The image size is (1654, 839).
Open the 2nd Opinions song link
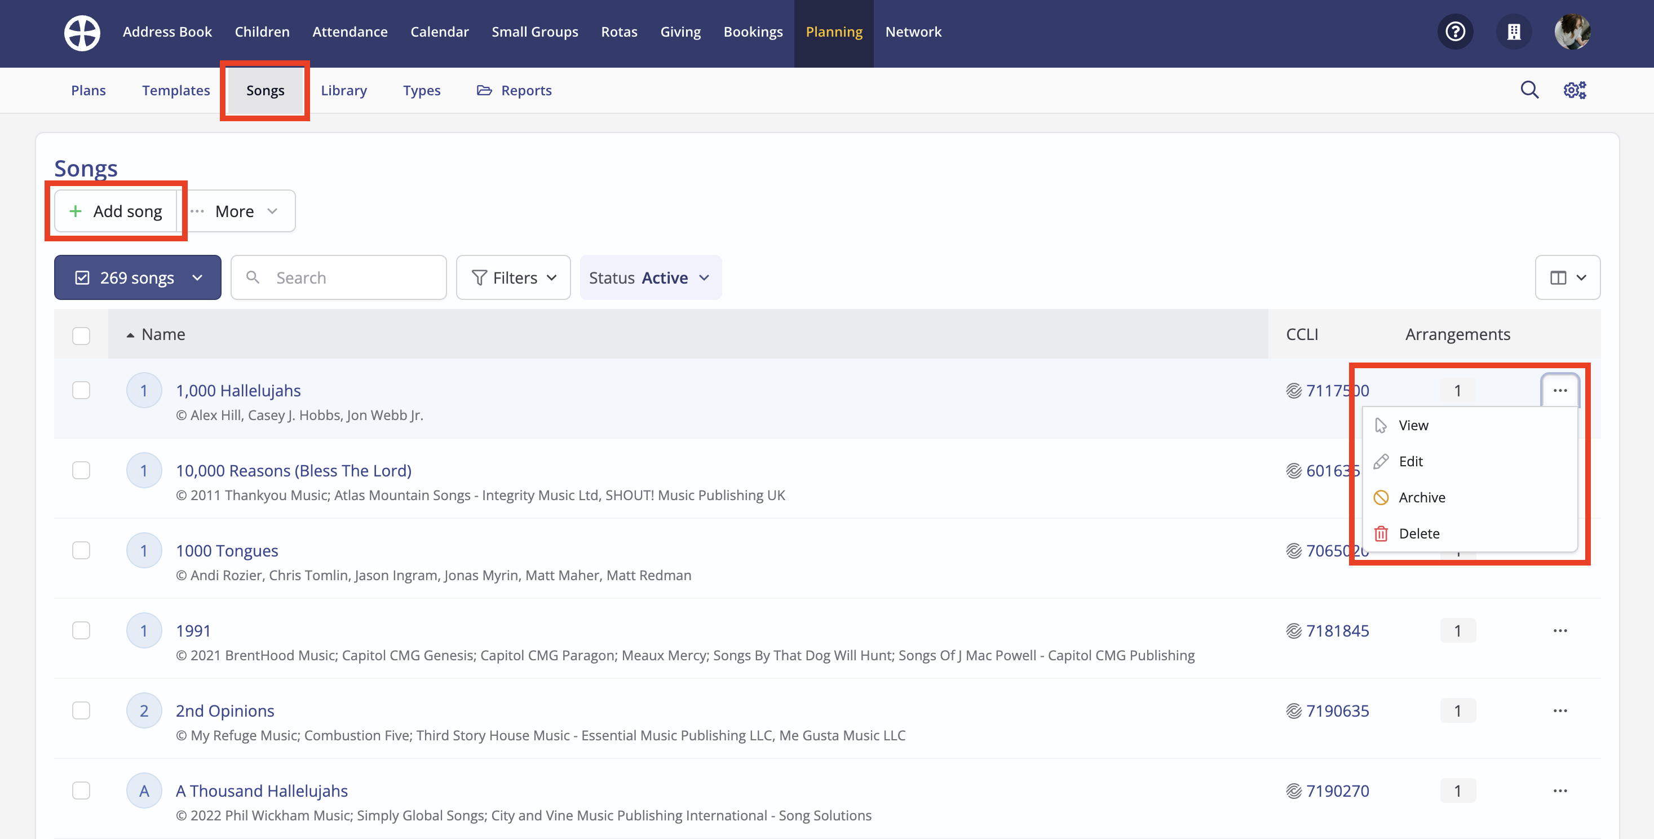225,711
